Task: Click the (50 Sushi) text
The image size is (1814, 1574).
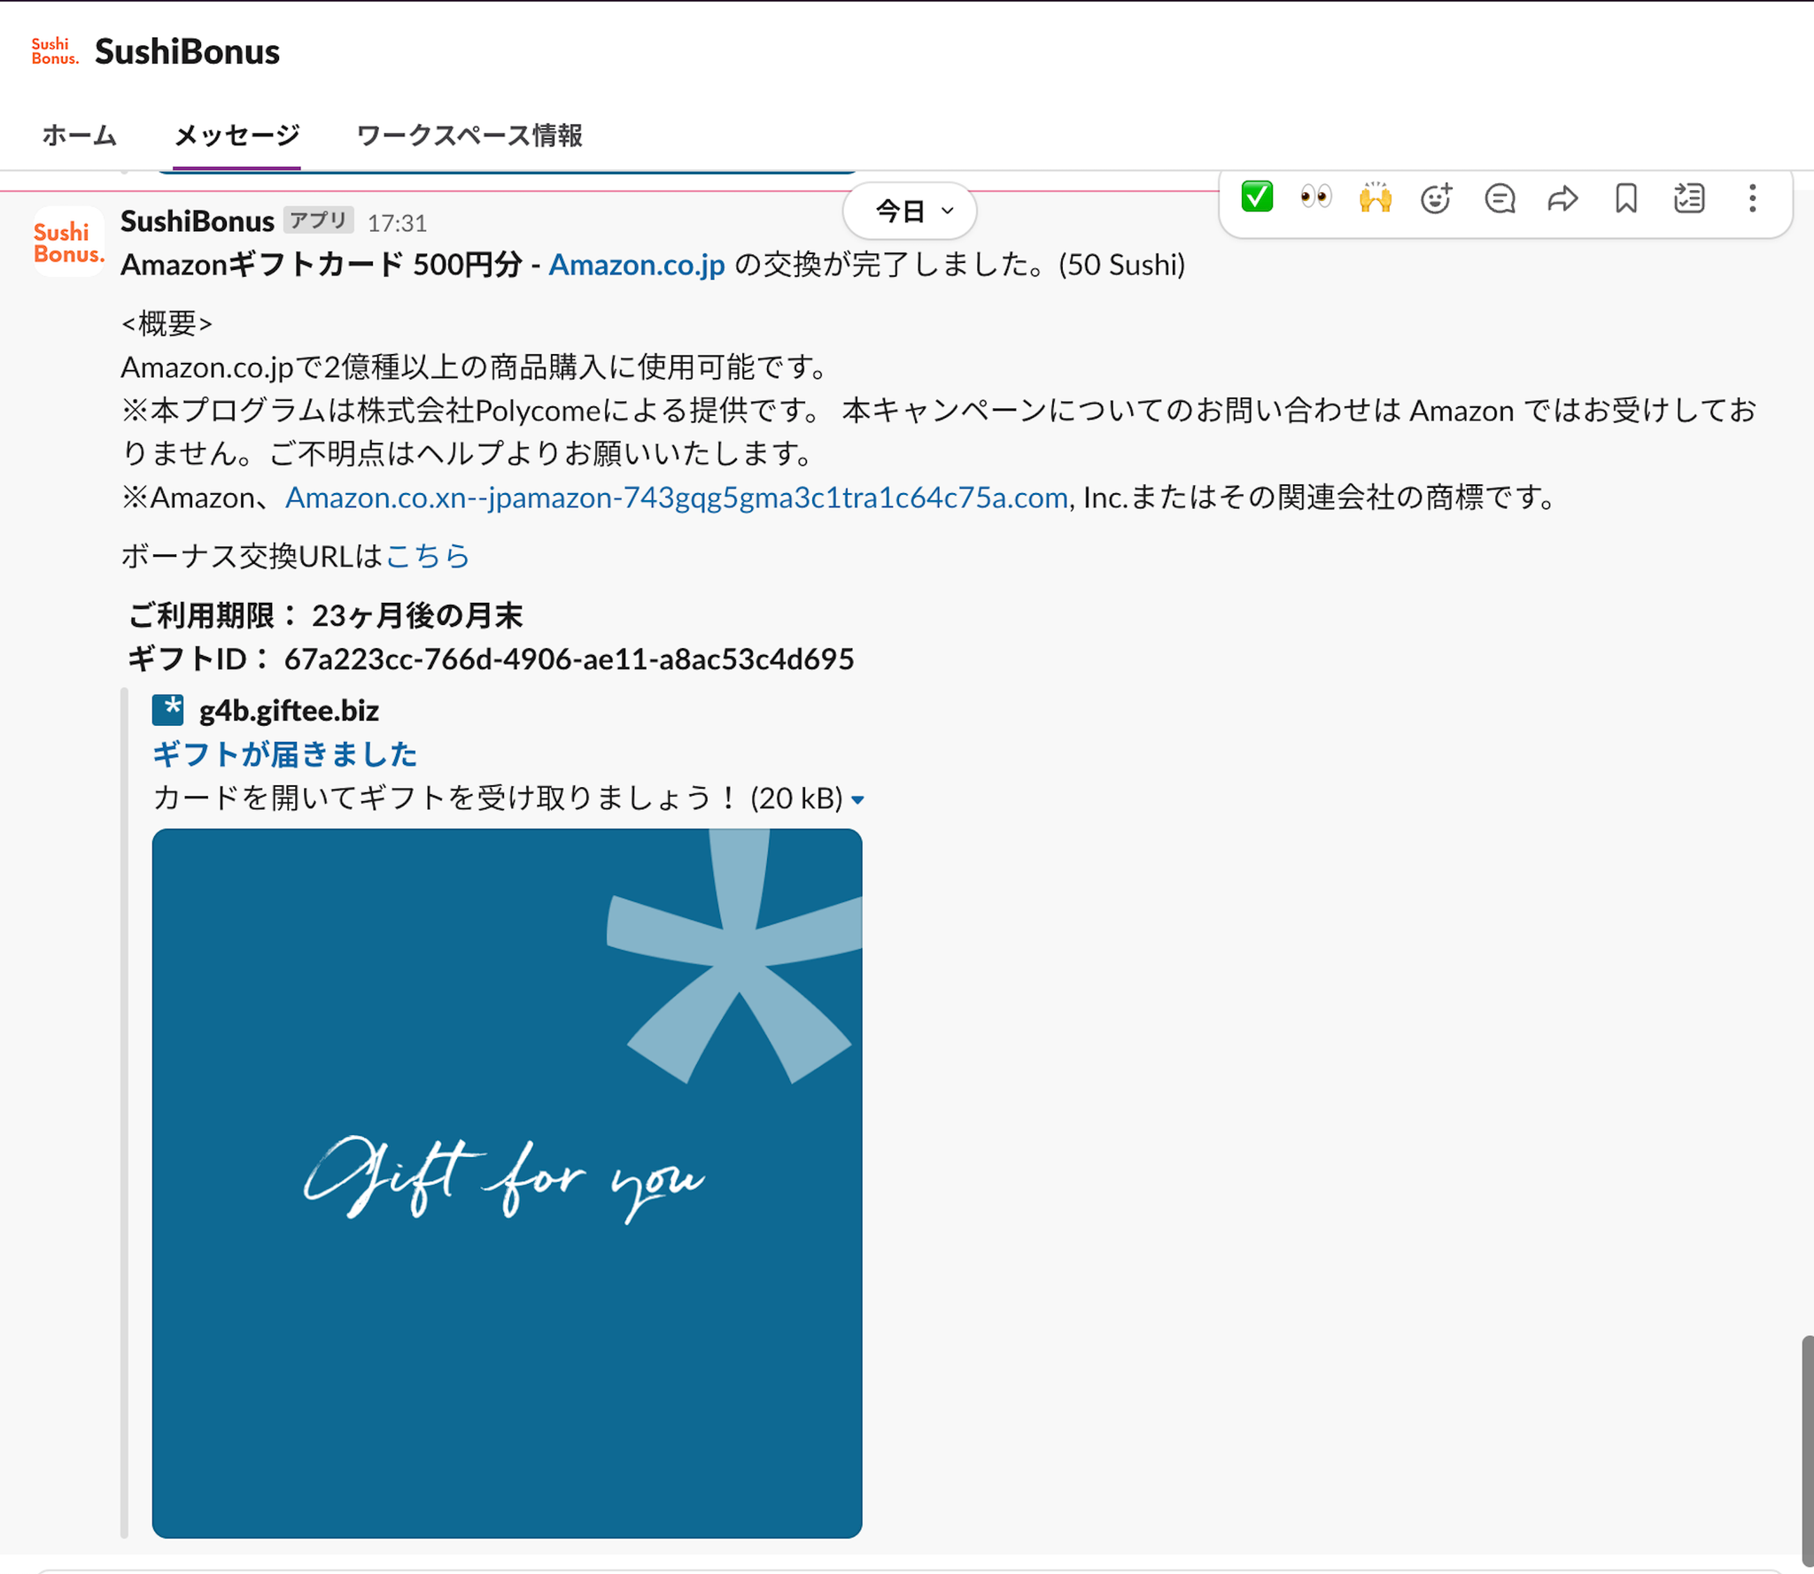Action: coord(1121,265)
